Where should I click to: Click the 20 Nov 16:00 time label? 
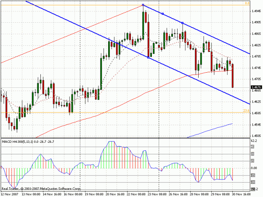pyautogui.click(x=115, y=194)
